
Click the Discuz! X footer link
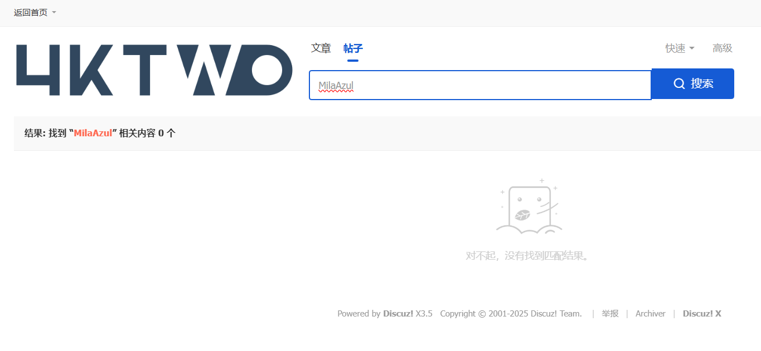coord(702,314)
